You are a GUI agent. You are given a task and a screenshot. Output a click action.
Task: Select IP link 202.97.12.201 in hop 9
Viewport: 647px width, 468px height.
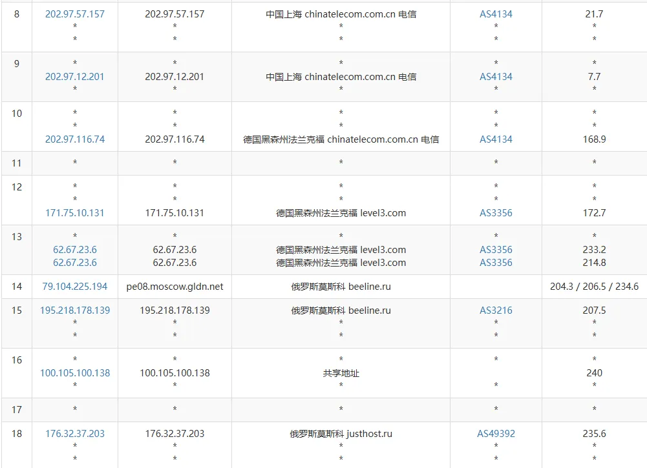[x=75, y=76]
